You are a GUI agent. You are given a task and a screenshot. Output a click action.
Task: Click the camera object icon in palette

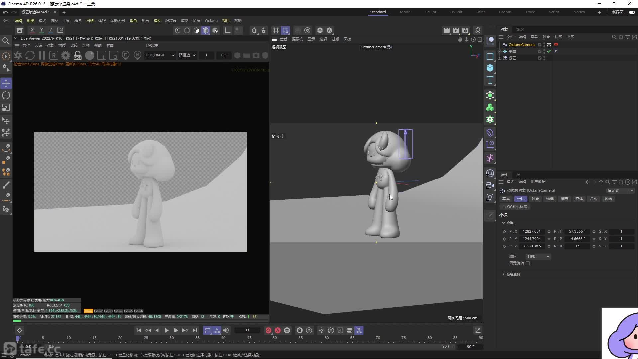pos(490,185)
